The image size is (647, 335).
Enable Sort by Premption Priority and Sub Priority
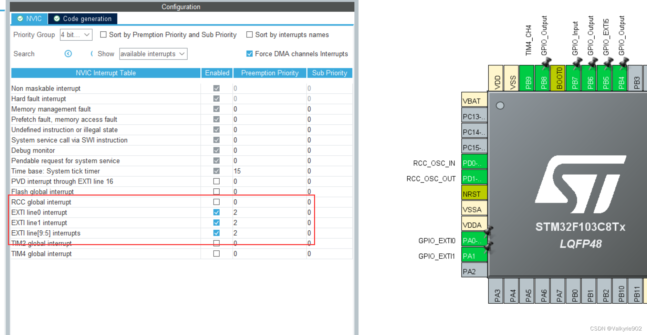click(103, 35)
